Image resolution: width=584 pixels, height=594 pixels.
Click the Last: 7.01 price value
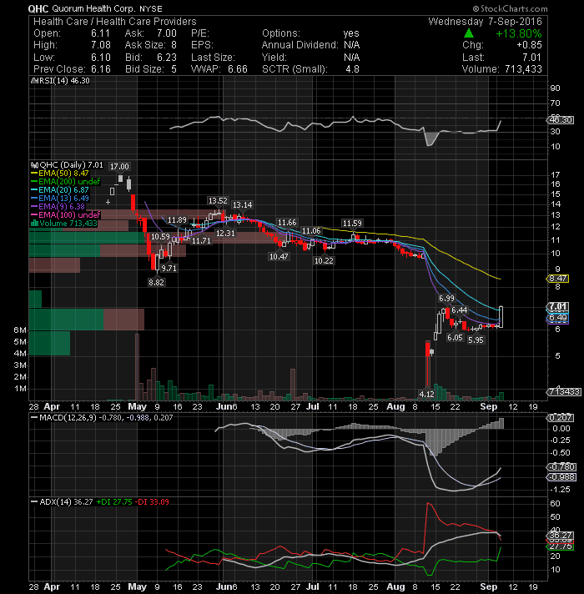(501, 58)
